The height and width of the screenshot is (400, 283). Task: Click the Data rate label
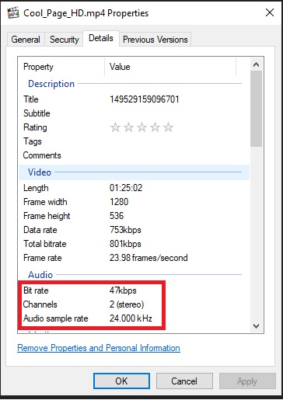click(40, 230)
